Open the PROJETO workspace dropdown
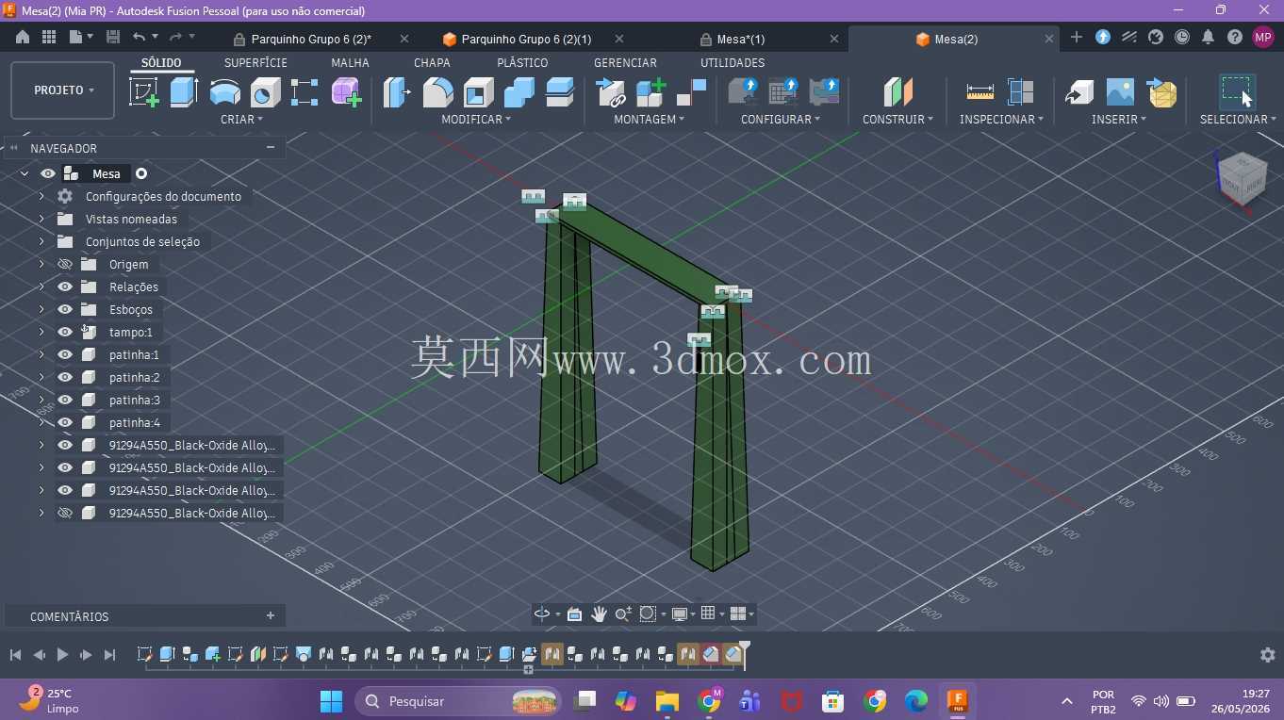This screenshot has width=1284, height=720. pyautogui.click(x=63, y=90)
